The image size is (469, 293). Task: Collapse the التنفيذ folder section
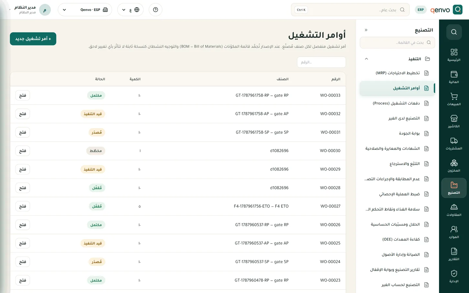(x=366, y=59)
